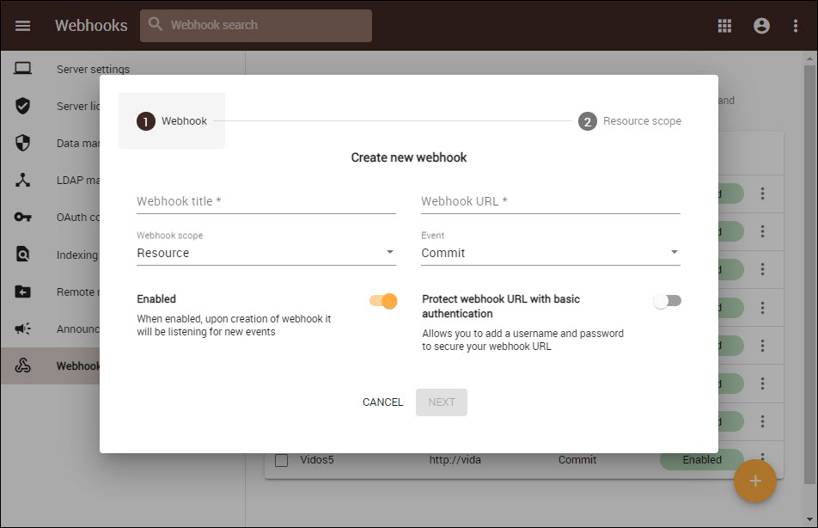Viewport: 818px width, 528px height.
Task: Go to the Resource scope step
Action: coord(630,121)
